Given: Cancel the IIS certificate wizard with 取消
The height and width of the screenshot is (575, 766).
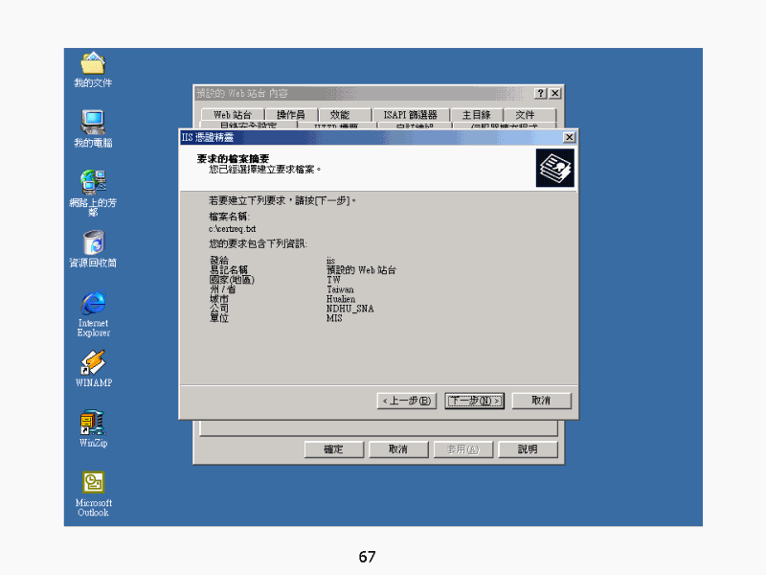Looking at the screenshot, I should point(541,401).
